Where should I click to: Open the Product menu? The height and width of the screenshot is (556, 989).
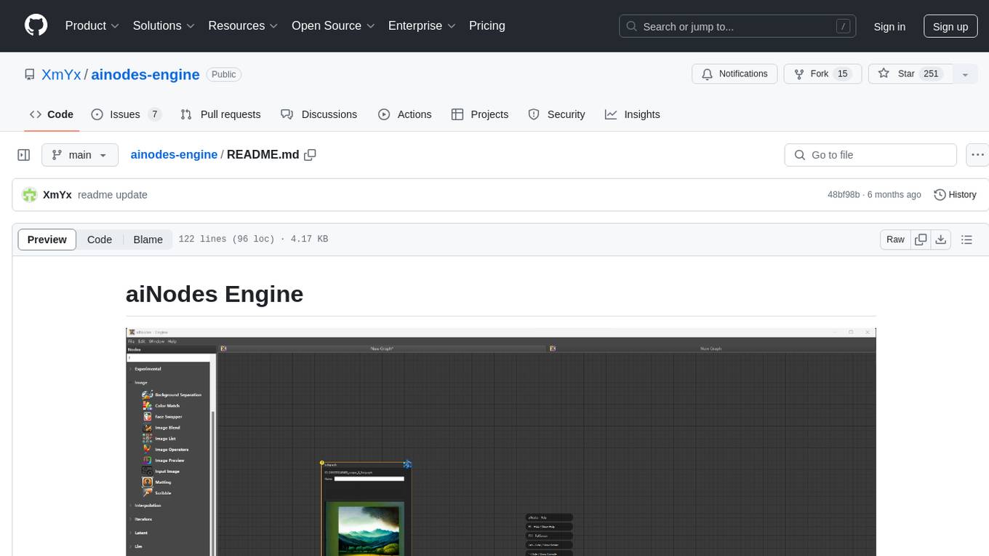click(x=92, y=25)
